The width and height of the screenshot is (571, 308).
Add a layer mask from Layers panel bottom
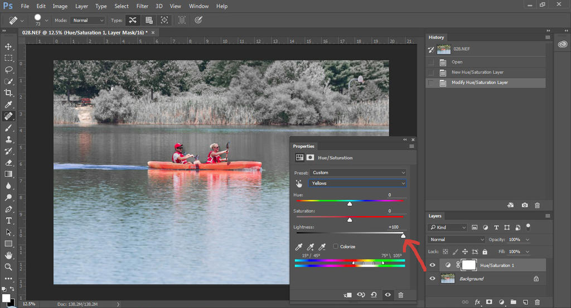pos(489,302)
